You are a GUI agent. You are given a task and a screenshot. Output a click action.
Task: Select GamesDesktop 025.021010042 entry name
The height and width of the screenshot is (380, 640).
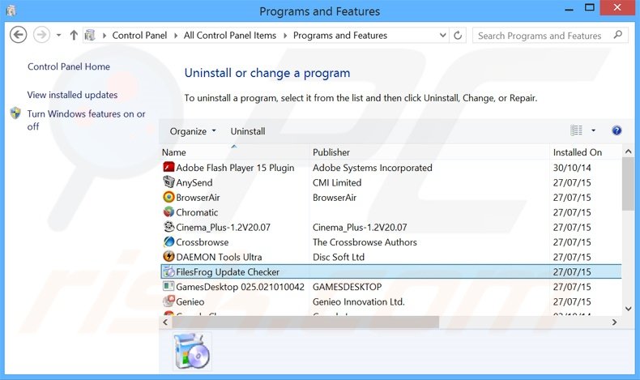click(x=241, y=287)
